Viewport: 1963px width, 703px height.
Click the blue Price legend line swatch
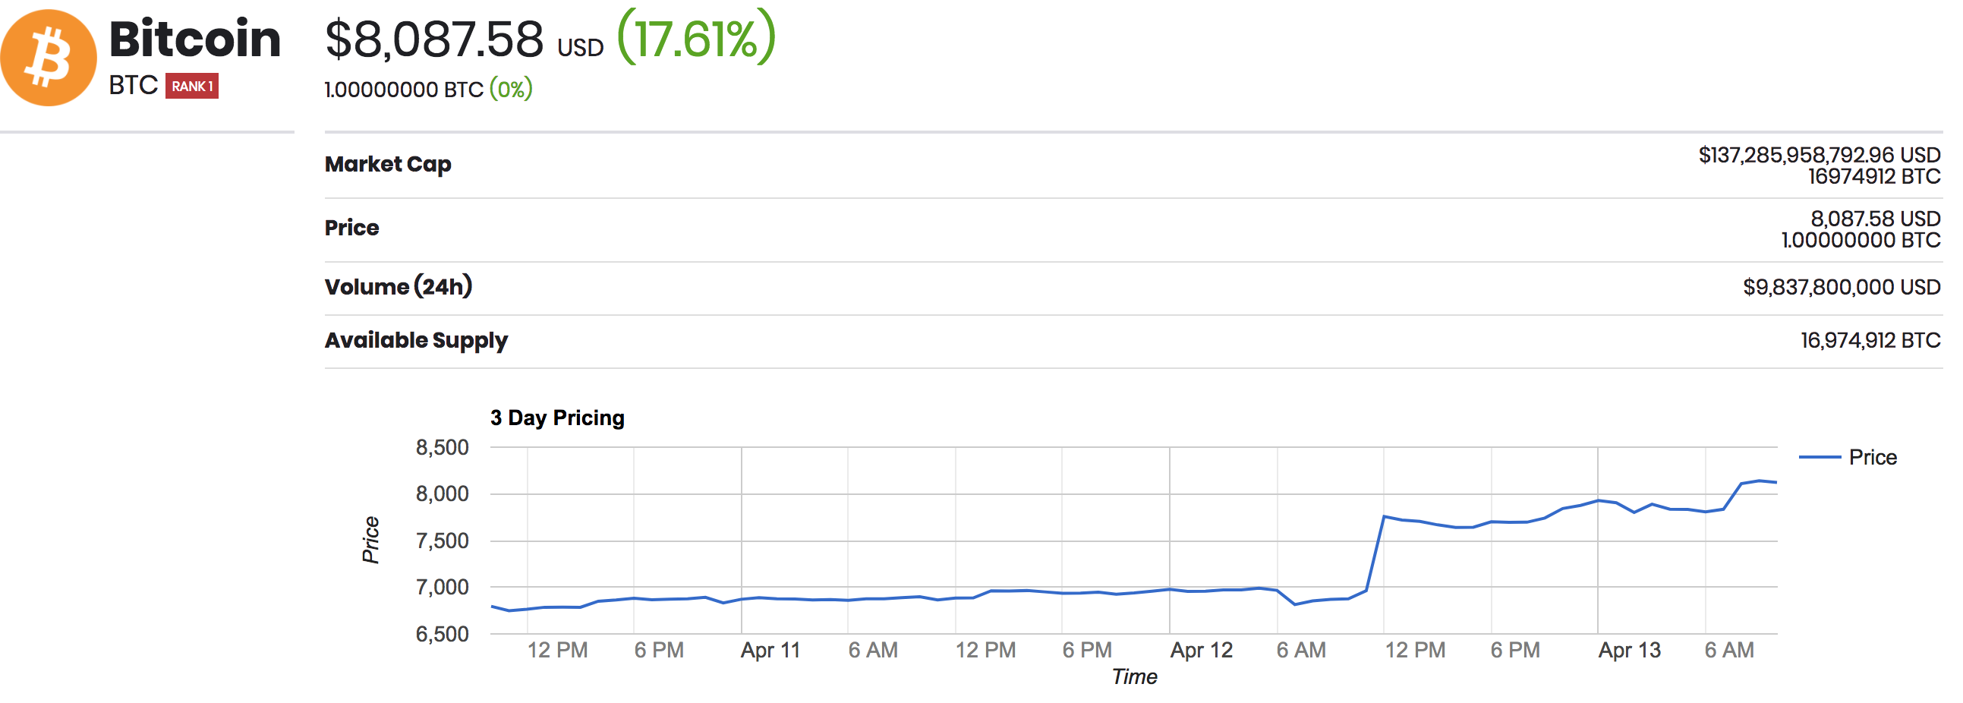pyautogui.click(x=1819, y=458)
